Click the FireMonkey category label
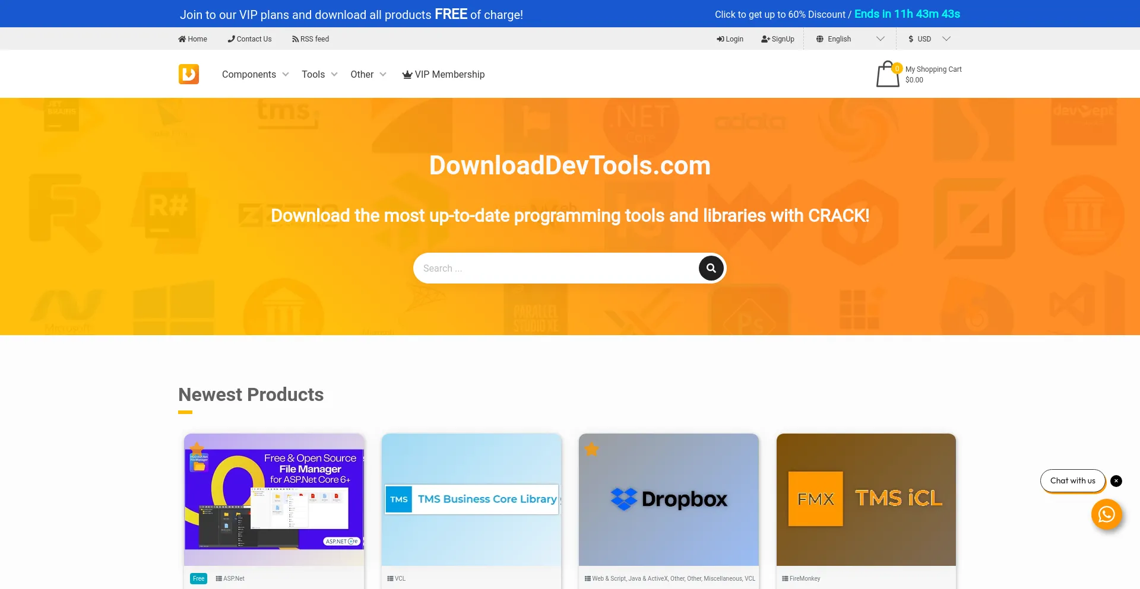 [x=805, y=578]
